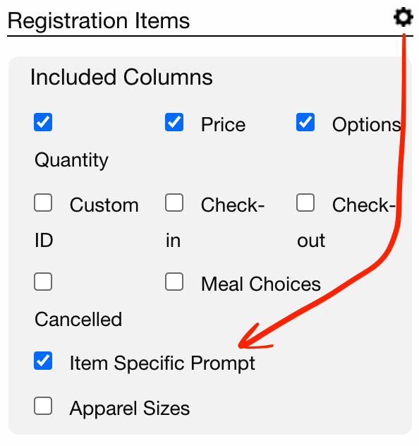This screenshot has height=446, width=419.
Task: Click the Item Specific Prompt label
Action: (x=162, y=363)
